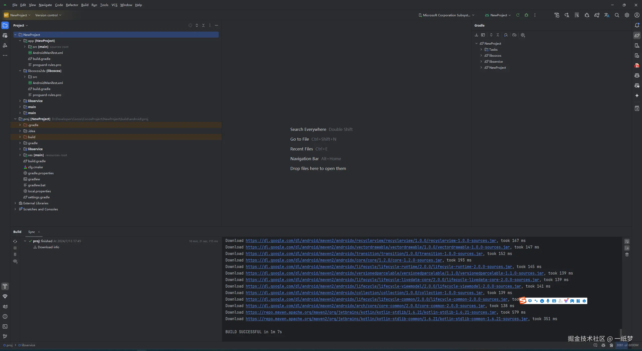Viewport: 642px width, 351px height.
Task: Toggle soft-wrap in the build output
Action: pyautogui.click(x=627, y=242)
